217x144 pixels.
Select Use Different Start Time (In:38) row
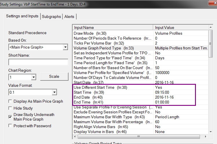click(140, 87)
